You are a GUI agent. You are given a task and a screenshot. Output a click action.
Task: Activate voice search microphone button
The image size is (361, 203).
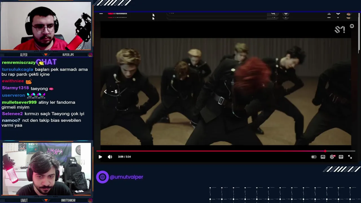click(x=286, y=14)
